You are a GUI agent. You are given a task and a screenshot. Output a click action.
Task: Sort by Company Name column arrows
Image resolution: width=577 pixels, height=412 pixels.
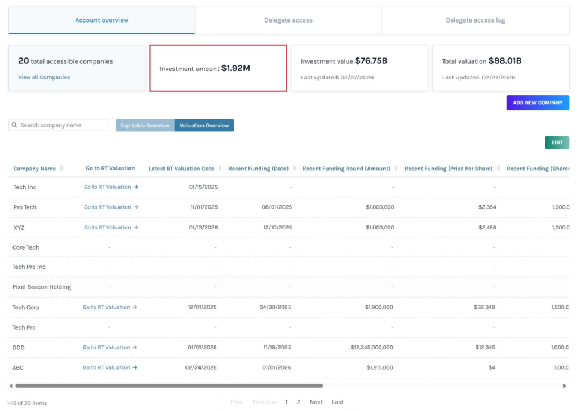61,169
